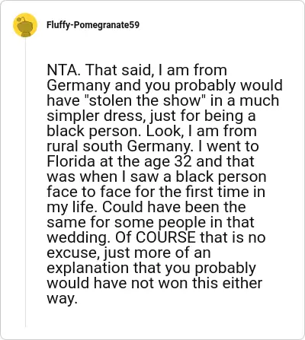
Task: Click the final word "way."
Action: (x=62, y=299)
